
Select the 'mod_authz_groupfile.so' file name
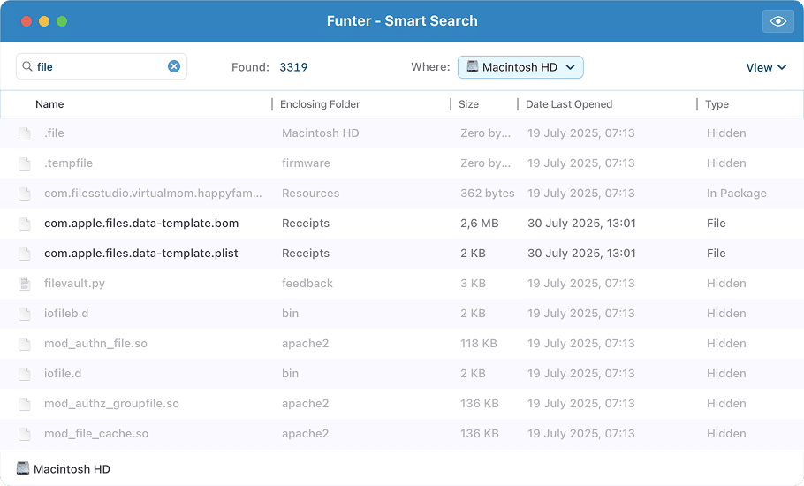(x=112, y=404)
